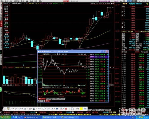Open the ellipse tool dropdown arrow
Image resolution: width=149 pixels, height=119 pixels.
click(50, 109)
